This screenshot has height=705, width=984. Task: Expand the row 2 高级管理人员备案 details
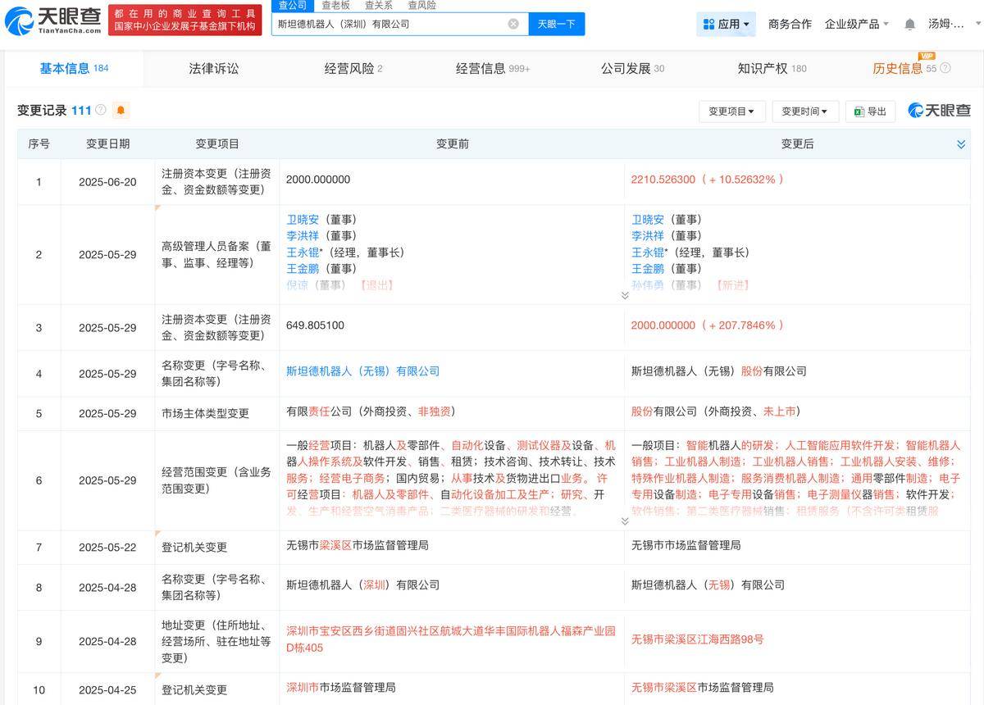(625, 296)
